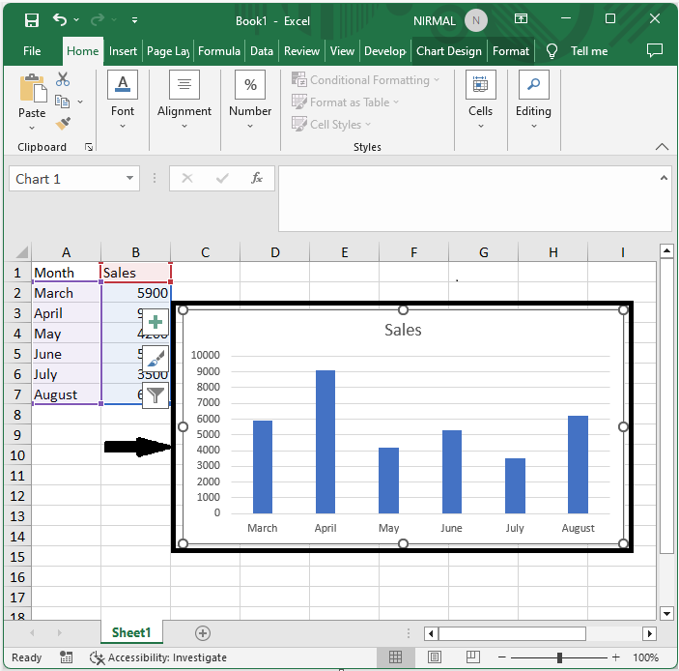The width and height of the screenshot is (679, 671).
Task: Click inside the formula bar
Action: pyautogui.click(x=469, y=198)
